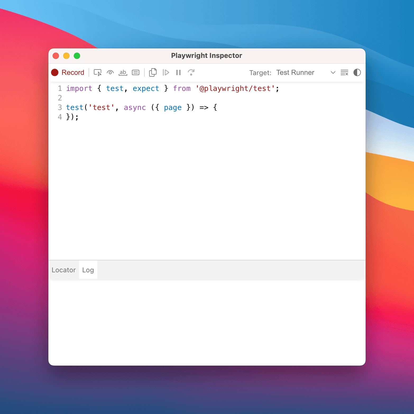Clear the log output
The width and height of the screenshot is (414, 414).
pos(344,72)
